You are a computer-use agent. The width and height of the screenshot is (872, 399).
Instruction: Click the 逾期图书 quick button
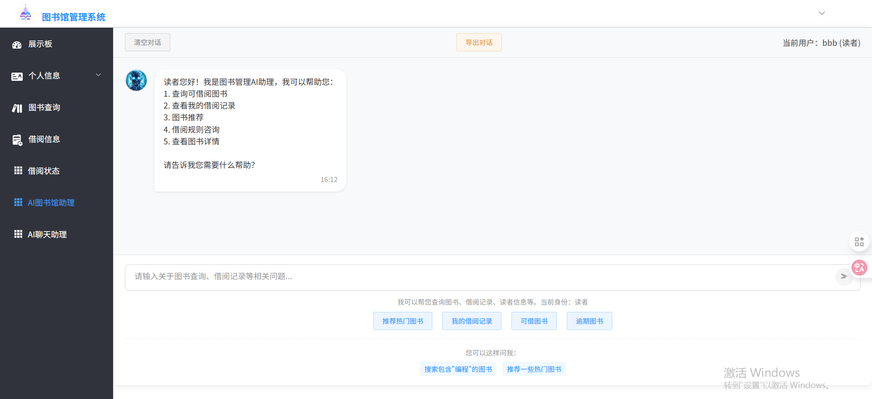click(x=590, y=321)
